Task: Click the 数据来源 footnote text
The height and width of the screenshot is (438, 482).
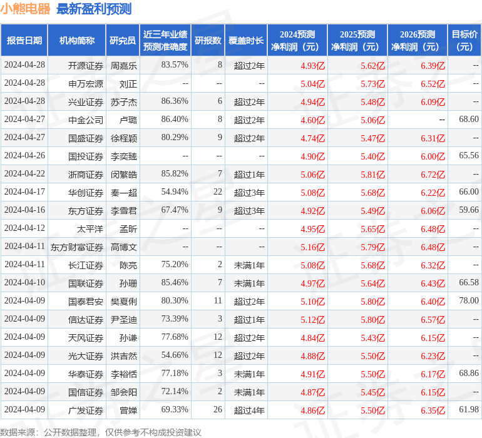Action: tap(101, 432)
